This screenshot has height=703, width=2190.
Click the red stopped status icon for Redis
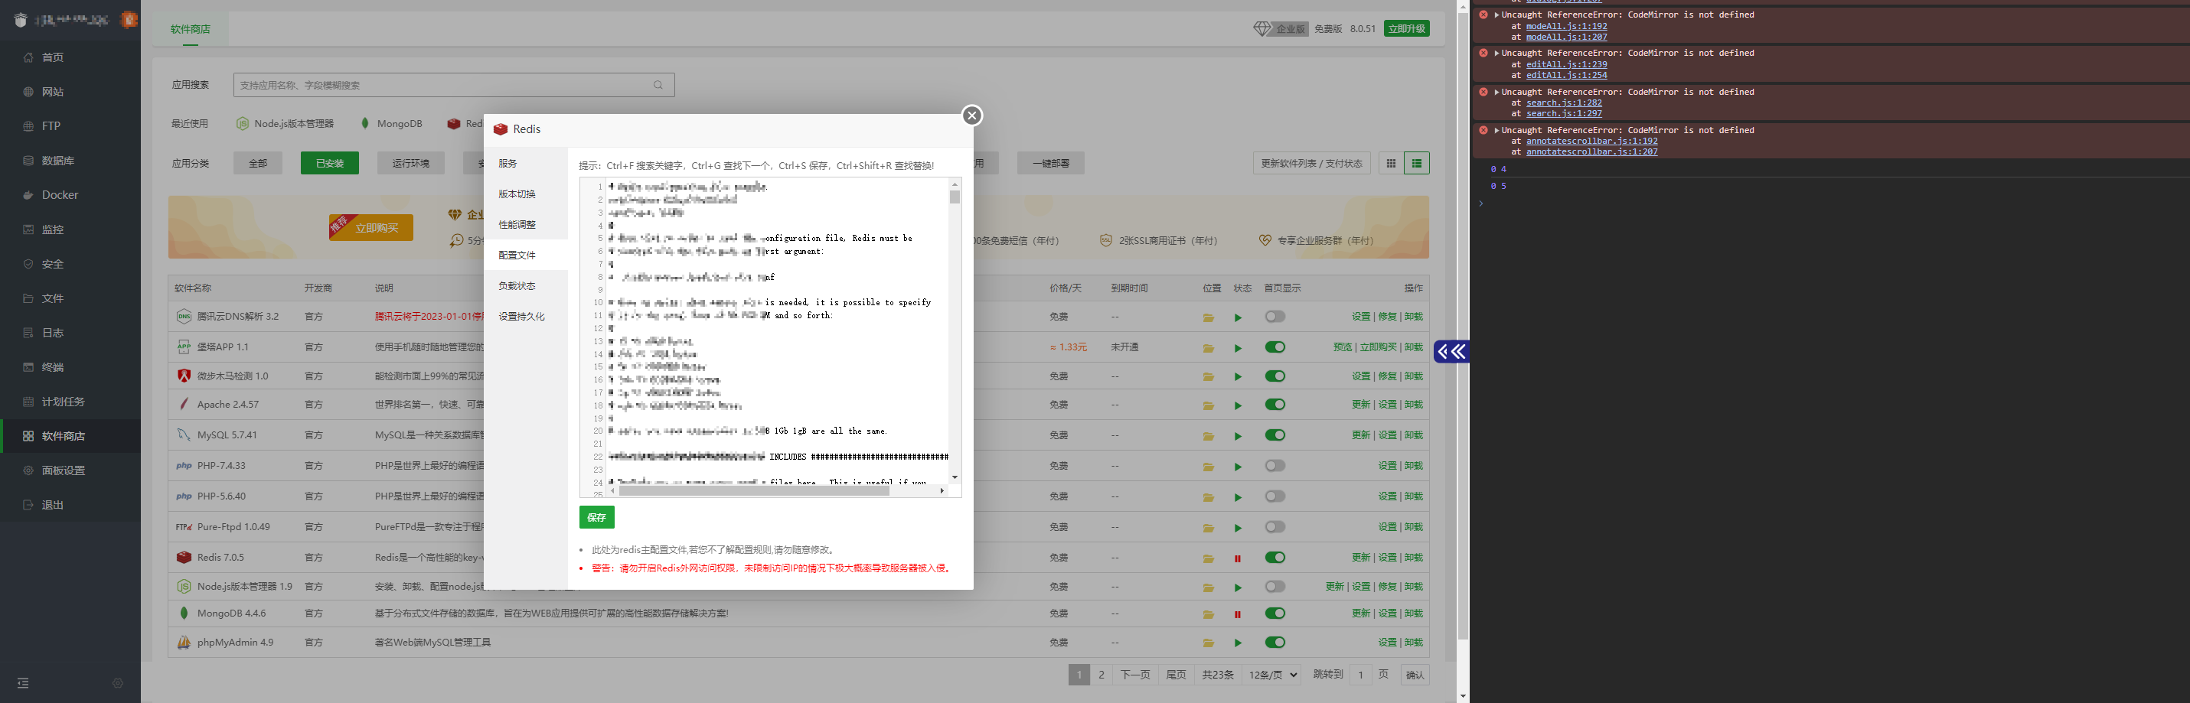(x=1237, y=558)
